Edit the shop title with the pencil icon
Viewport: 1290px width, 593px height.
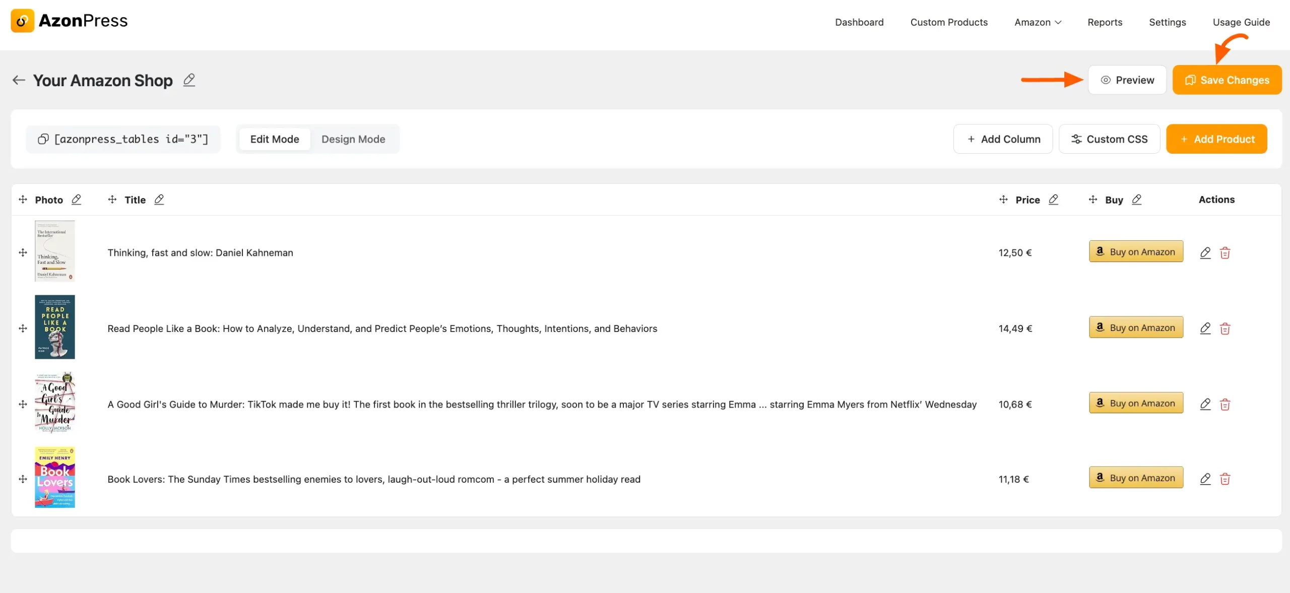[x=189, y=80]
